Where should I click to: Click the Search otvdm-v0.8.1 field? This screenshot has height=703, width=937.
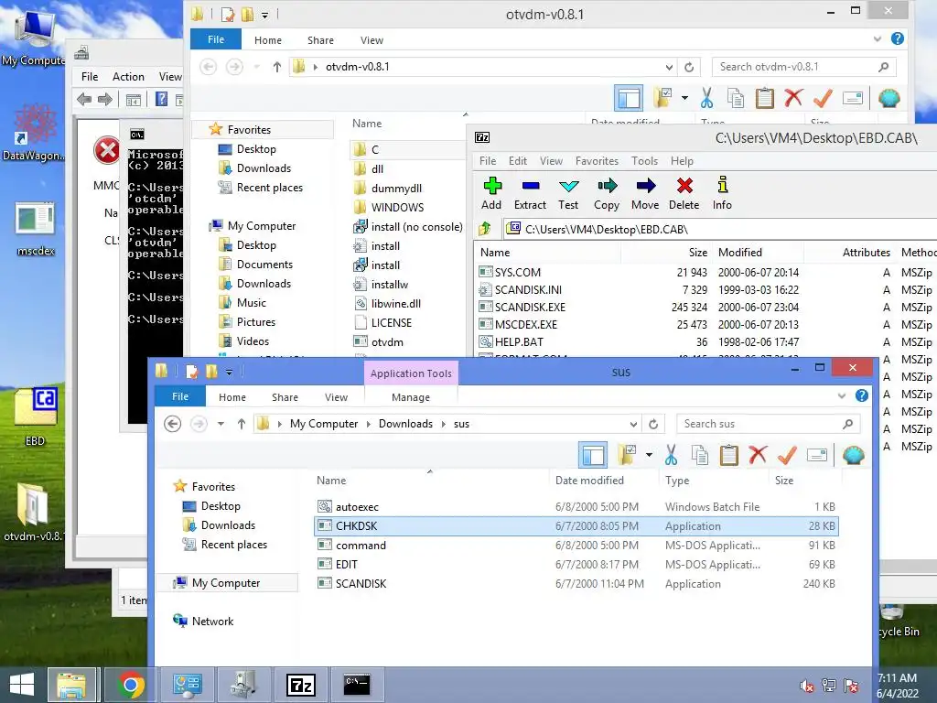point(804,67)
